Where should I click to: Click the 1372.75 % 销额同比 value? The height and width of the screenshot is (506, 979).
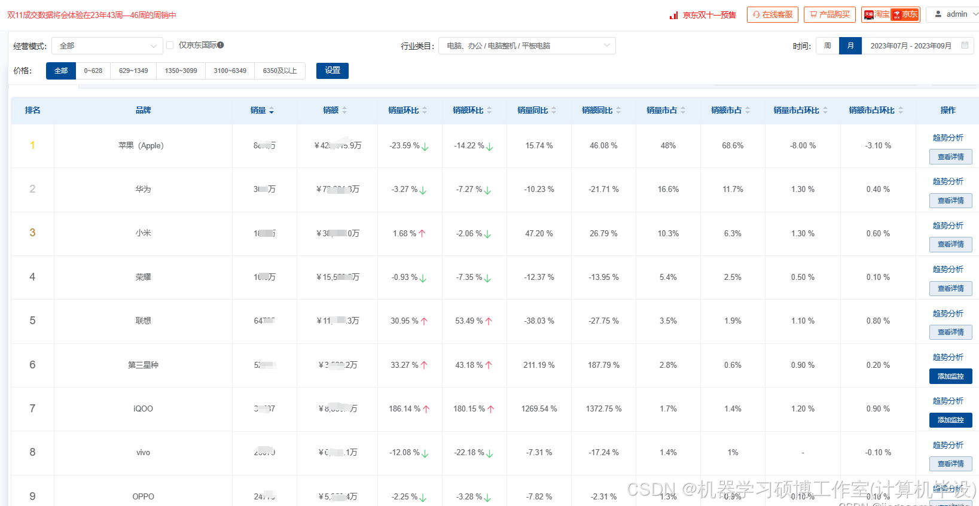click(x=603, y=409)
